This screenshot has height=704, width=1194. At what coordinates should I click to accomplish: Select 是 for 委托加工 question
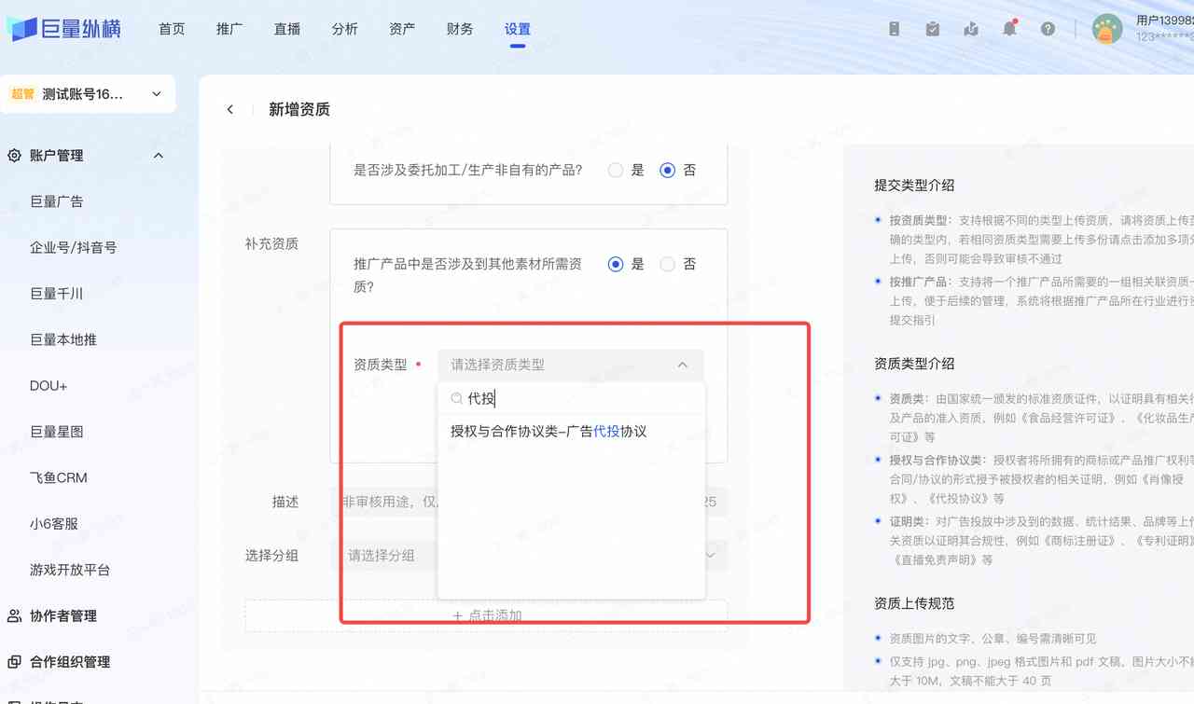point(616,171)
